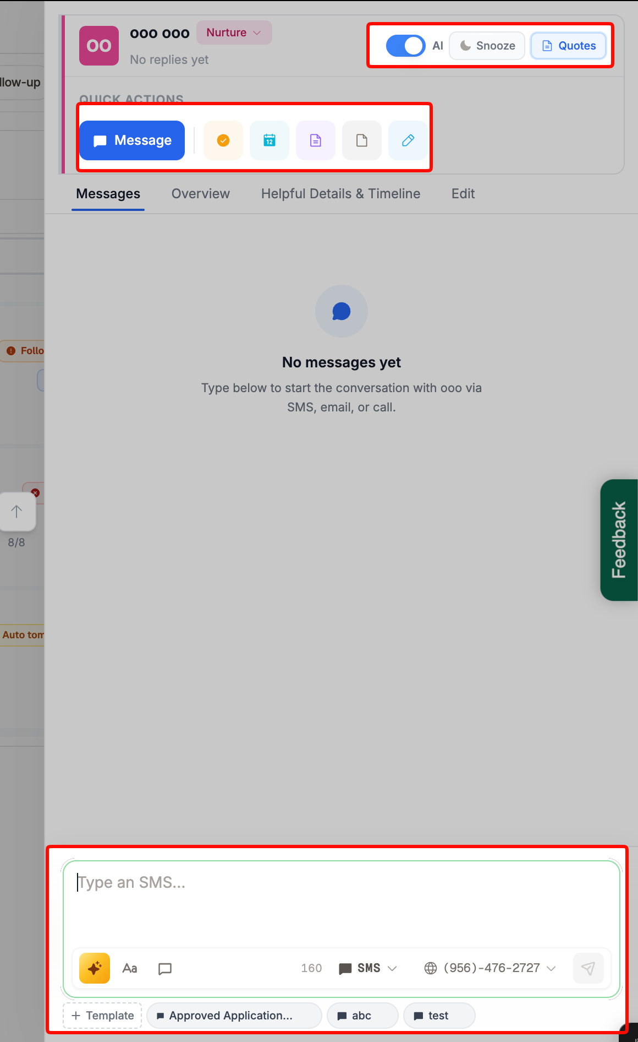Expand the Nurture status dropdown
The height and width of the screenshot is (1042, 638).
coord(234,32)
